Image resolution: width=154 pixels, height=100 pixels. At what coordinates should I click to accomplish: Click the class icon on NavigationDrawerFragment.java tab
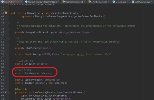26,2
